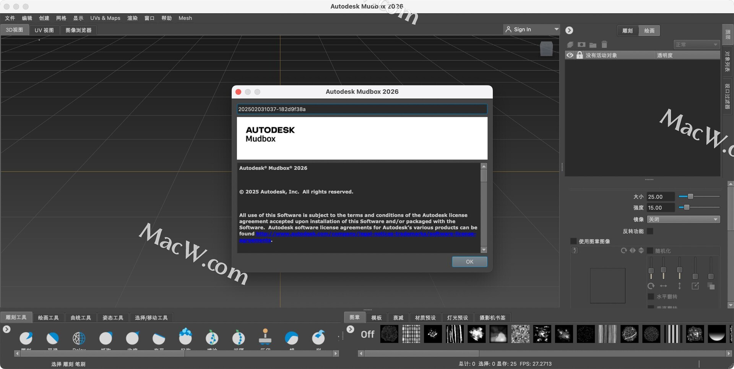Switch to the 绘画工具 tab
Viewport: 734px width, 369px height.
point(48,317)
